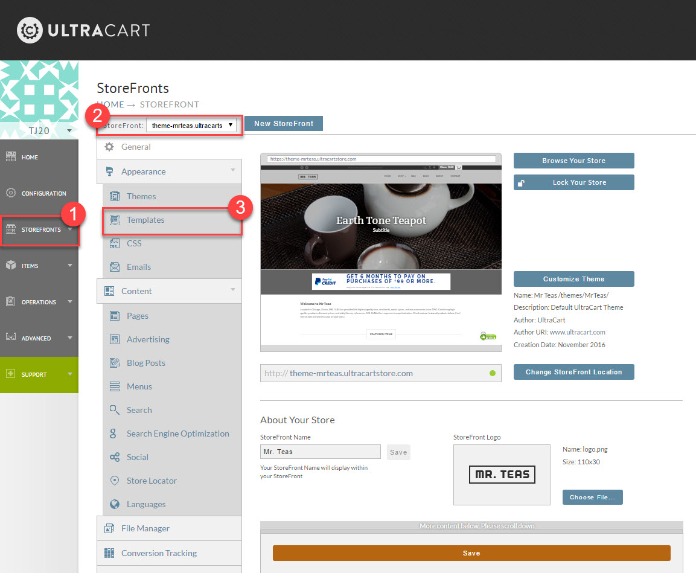Click the Templates icon
This screenshot has width=696, height=573.
point(115,220)
